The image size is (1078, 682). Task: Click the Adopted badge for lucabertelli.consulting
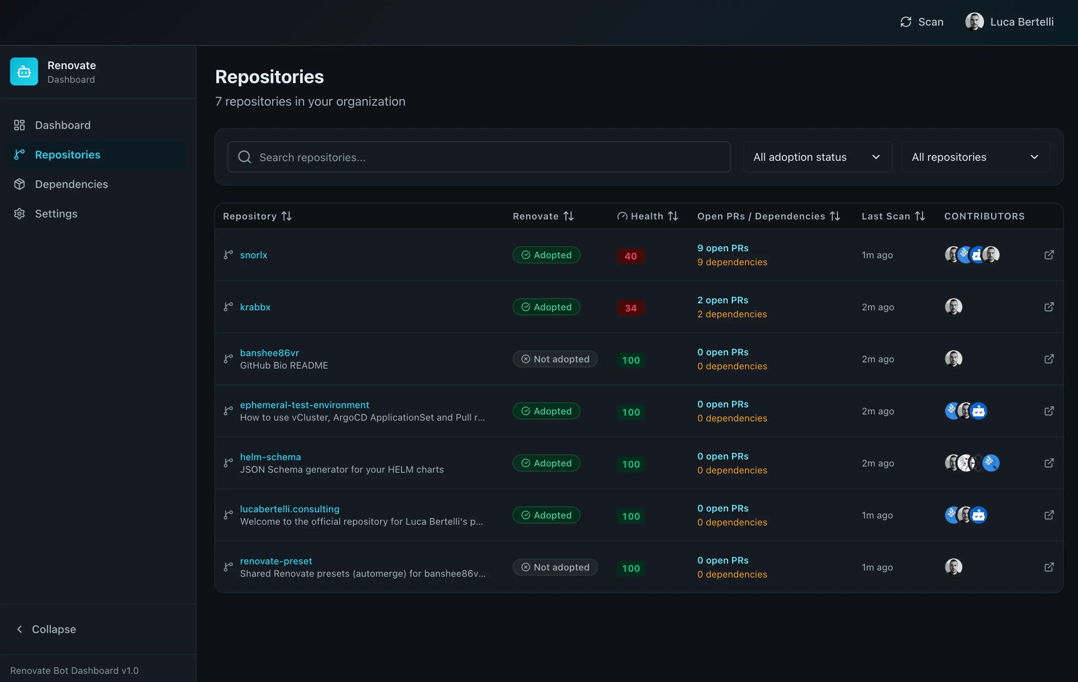[546, 515]
